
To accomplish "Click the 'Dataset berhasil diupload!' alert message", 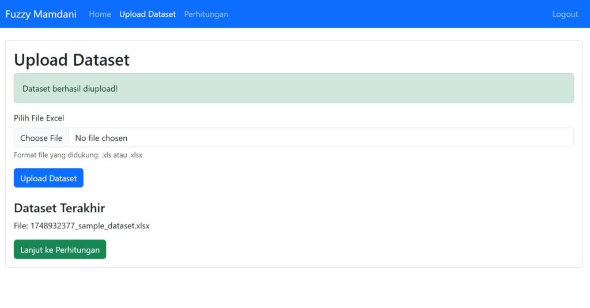I will click(293, 88).
